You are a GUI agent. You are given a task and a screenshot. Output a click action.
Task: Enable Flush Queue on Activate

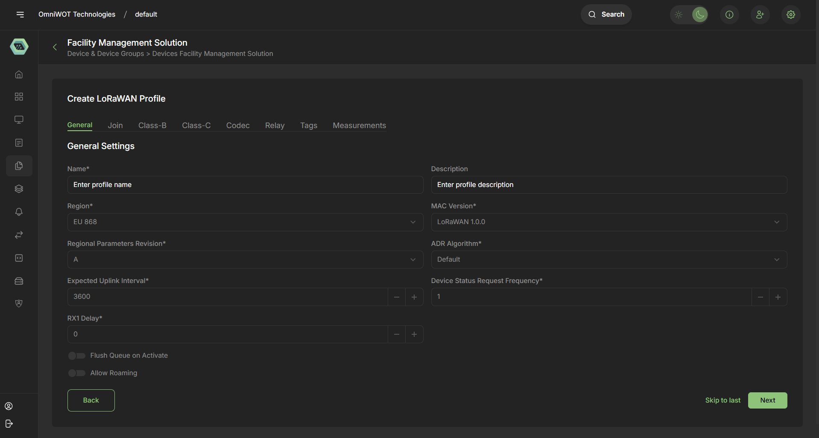76,355
